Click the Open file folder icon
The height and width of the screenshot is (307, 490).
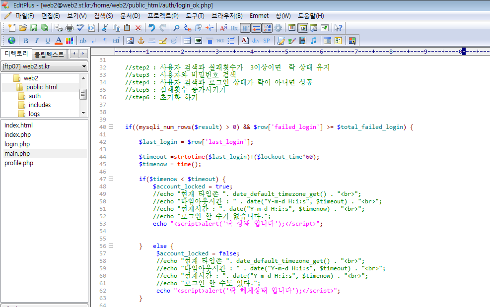point(23,28)
